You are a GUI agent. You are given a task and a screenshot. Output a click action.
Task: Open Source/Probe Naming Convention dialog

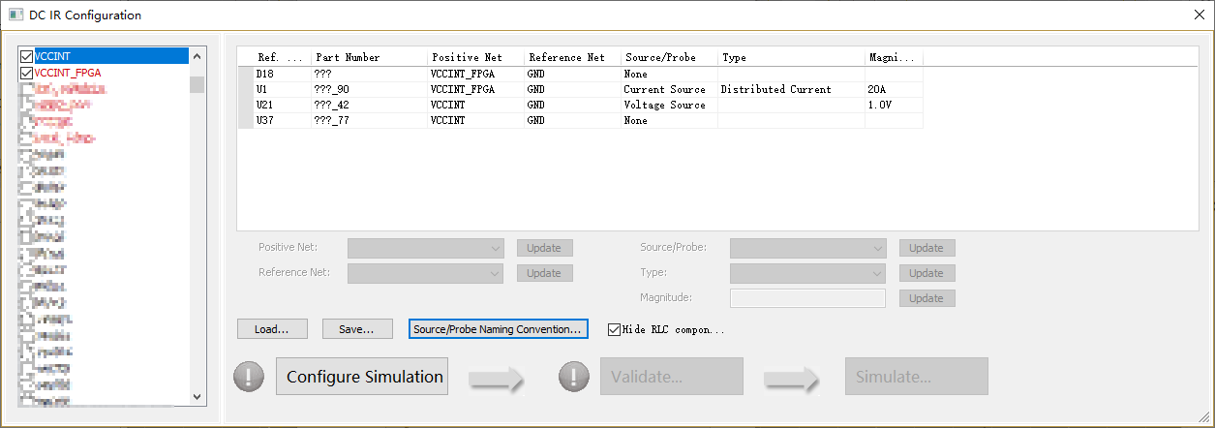pyautogui.click(x=499, y=329)
